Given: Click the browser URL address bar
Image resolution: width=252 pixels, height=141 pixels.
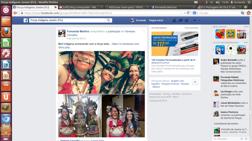Looking at the screenshot, I should tap(101, 13).
